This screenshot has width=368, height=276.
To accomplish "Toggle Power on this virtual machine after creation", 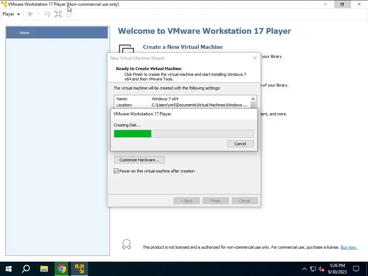I will [116, 171].
